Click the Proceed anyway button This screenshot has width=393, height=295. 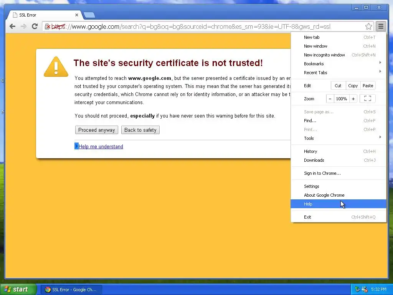point(96,130)
